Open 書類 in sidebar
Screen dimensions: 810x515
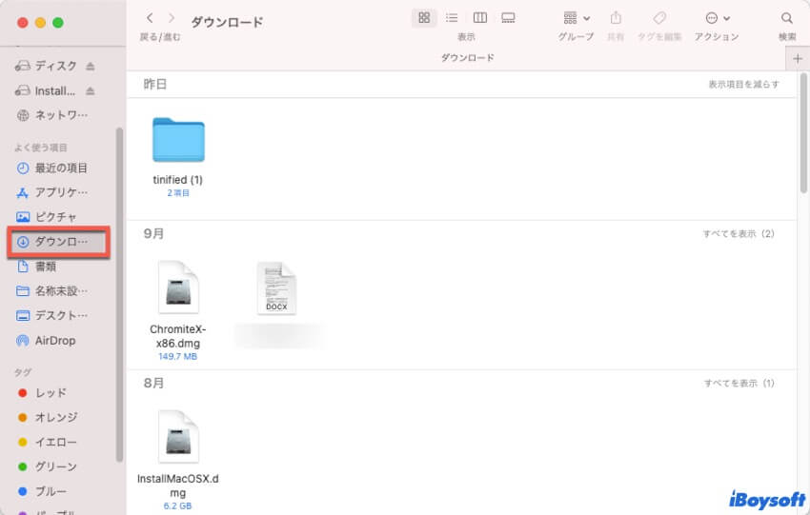[x=36, y=267]
